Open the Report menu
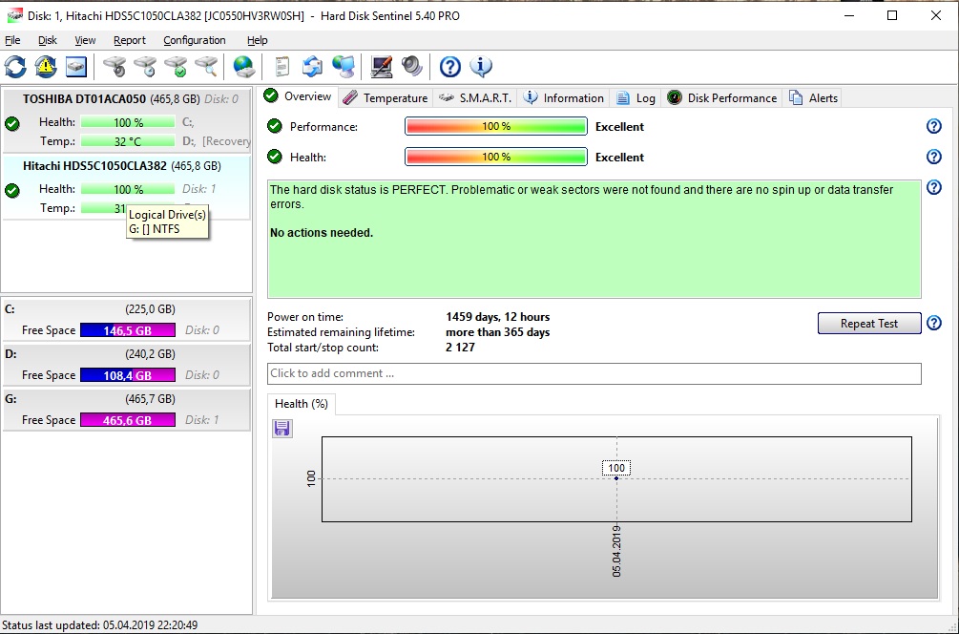 (x=130, y=40)
